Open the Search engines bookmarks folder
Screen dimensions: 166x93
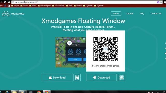pos(44,6)
